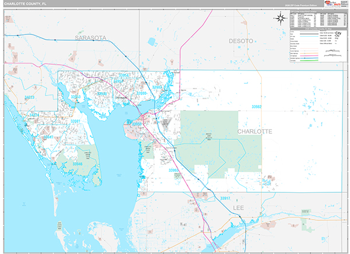Click ZIP code label 34223

[x=30, y=97]
